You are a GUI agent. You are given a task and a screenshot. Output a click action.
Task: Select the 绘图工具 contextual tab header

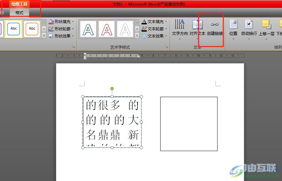(x=19, y=4)
